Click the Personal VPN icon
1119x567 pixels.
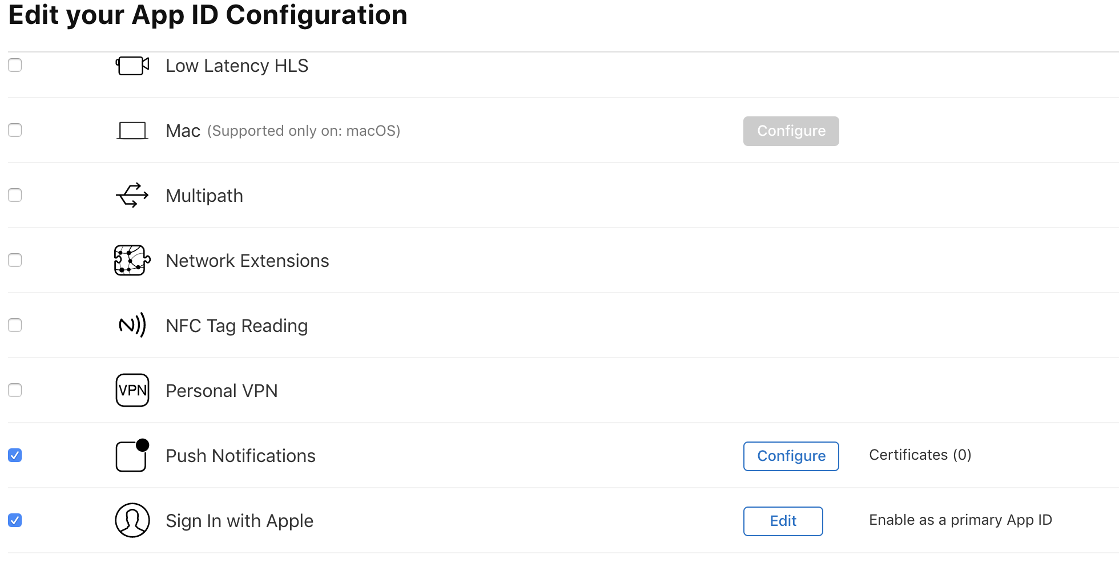click(132, 390)
